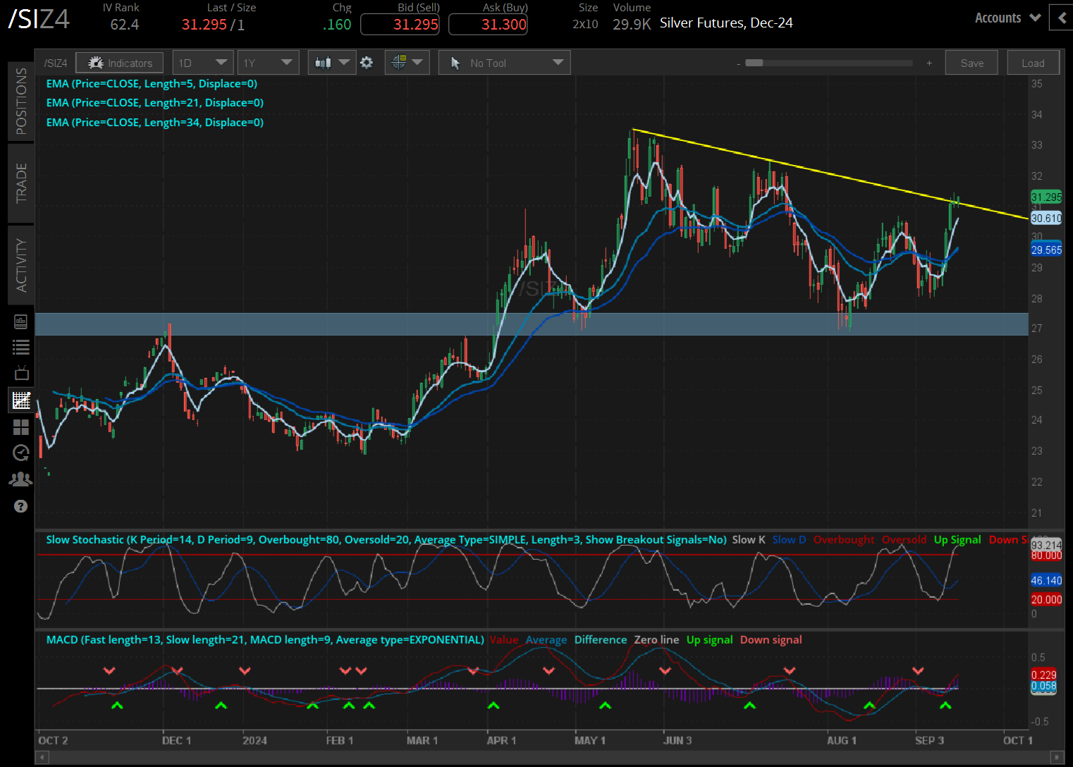Click the news book icon in sidebar

pyautogui.click(x=21, y=322)
